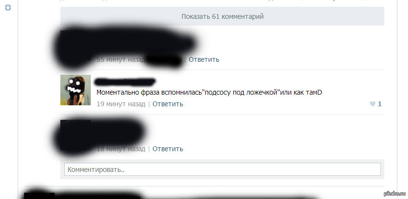The width and height of the screenshot is (408, 199).
Task: Like the comment via heart icon
Action: tap(373, 104)
